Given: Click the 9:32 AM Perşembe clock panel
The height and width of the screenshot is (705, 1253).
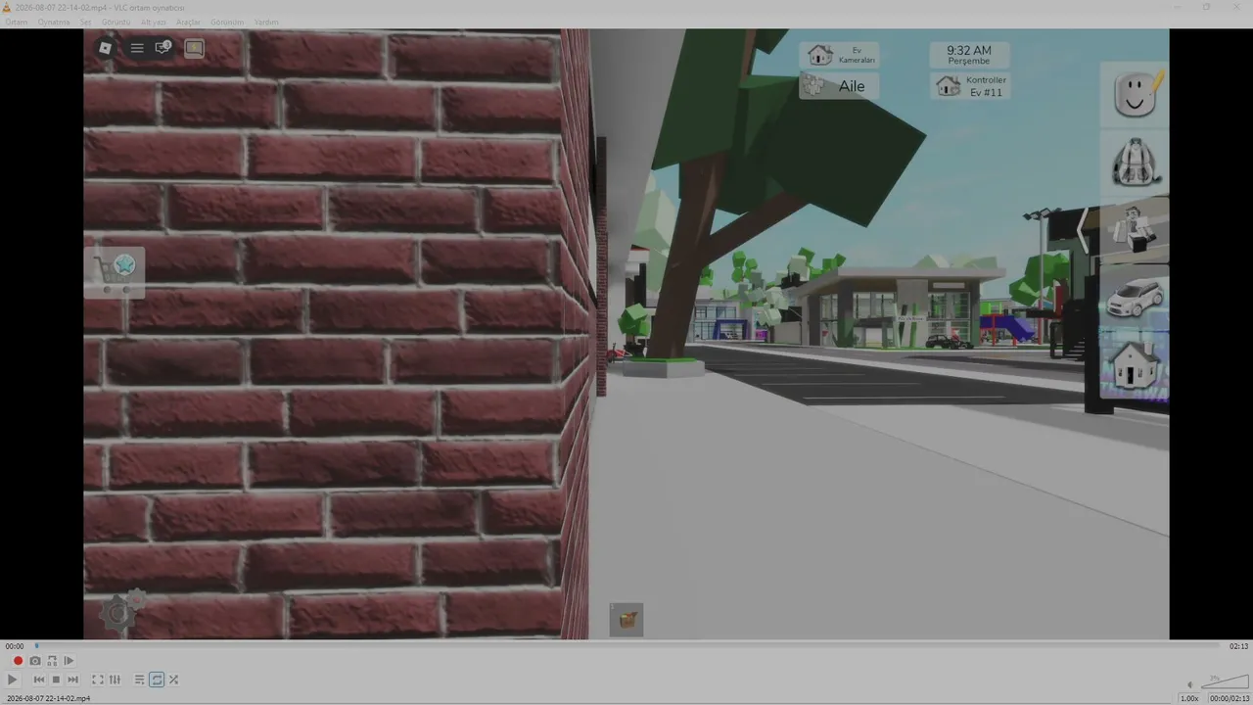Looking at the screenshot, I should pyautogui.click(x=969, y=55).
